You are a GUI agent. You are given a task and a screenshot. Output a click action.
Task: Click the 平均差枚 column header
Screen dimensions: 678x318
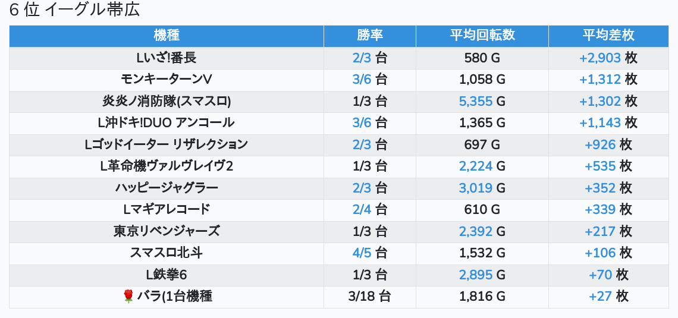pos(608,36)
